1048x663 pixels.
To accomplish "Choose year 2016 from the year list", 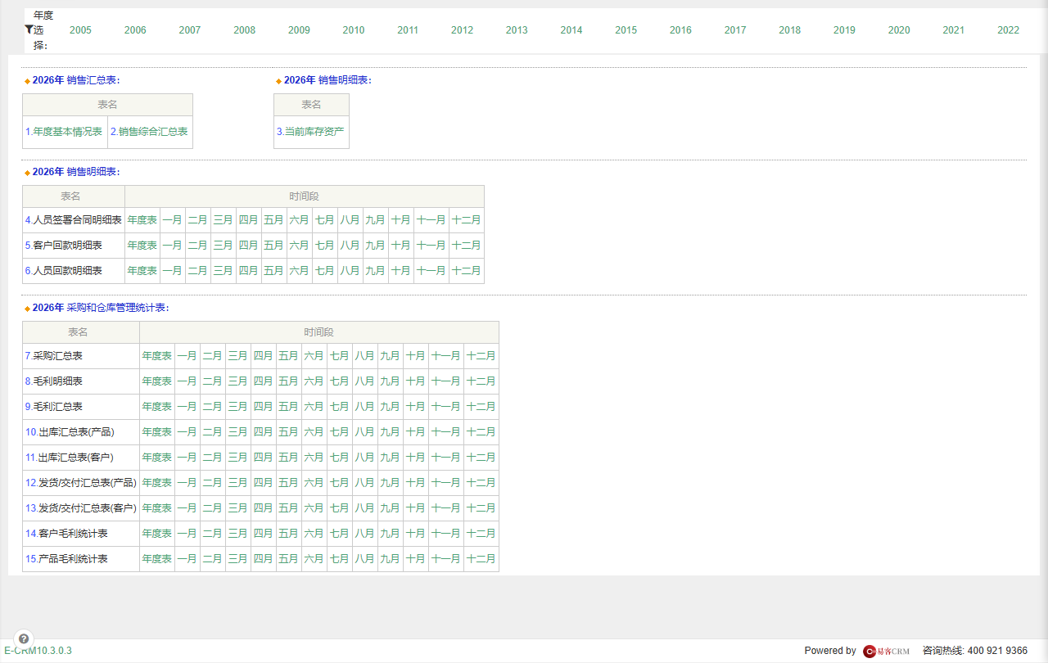I will pos(680,30).
